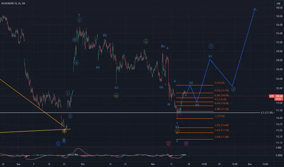Screen dimensions: 284x167
Task: Select the 0.5 (119.20) Fibonacci label
Action: coord(220,100)
